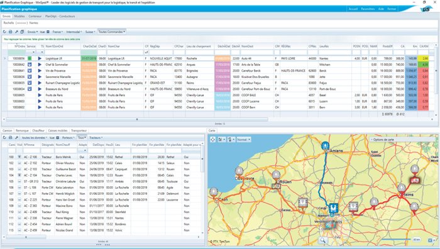This screenshot has height=249, width=440.
Task: Click Fermer in the top header
Action: [x=392, y=9]
